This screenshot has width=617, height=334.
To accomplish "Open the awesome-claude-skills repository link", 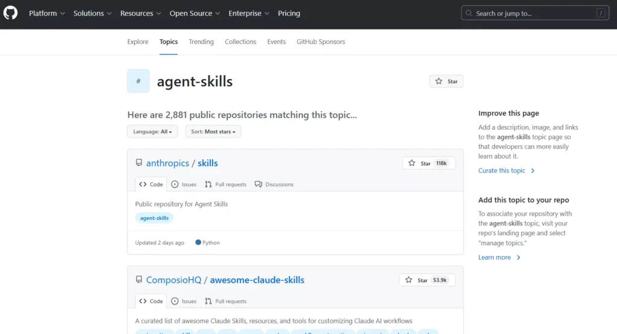I will click(257, 280).
